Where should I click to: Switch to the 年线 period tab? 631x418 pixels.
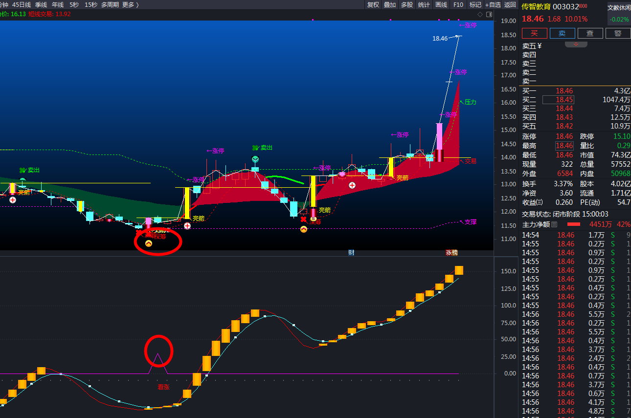tap(58, 4)
